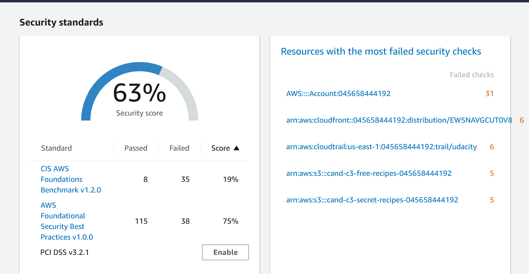
Task: Click the 35 failed value for CIS
Action: 185,179
